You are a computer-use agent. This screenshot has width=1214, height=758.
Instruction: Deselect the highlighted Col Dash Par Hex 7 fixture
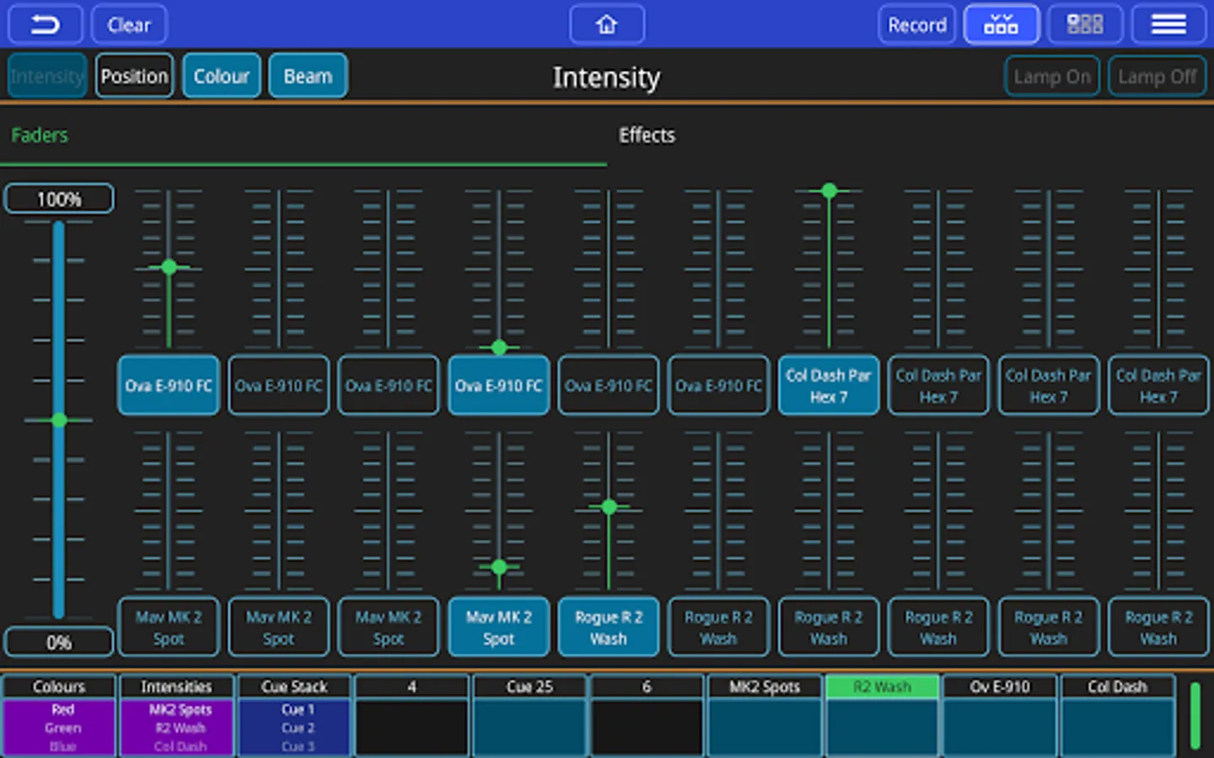click(x=829, y=386)
